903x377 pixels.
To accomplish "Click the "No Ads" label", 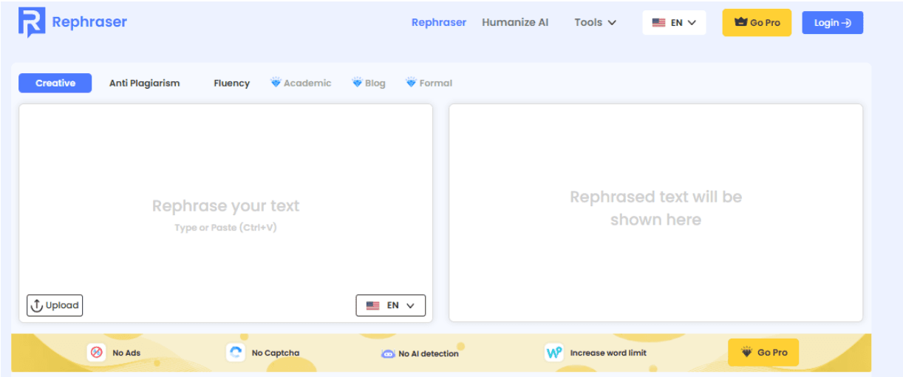I will point(126,353).
